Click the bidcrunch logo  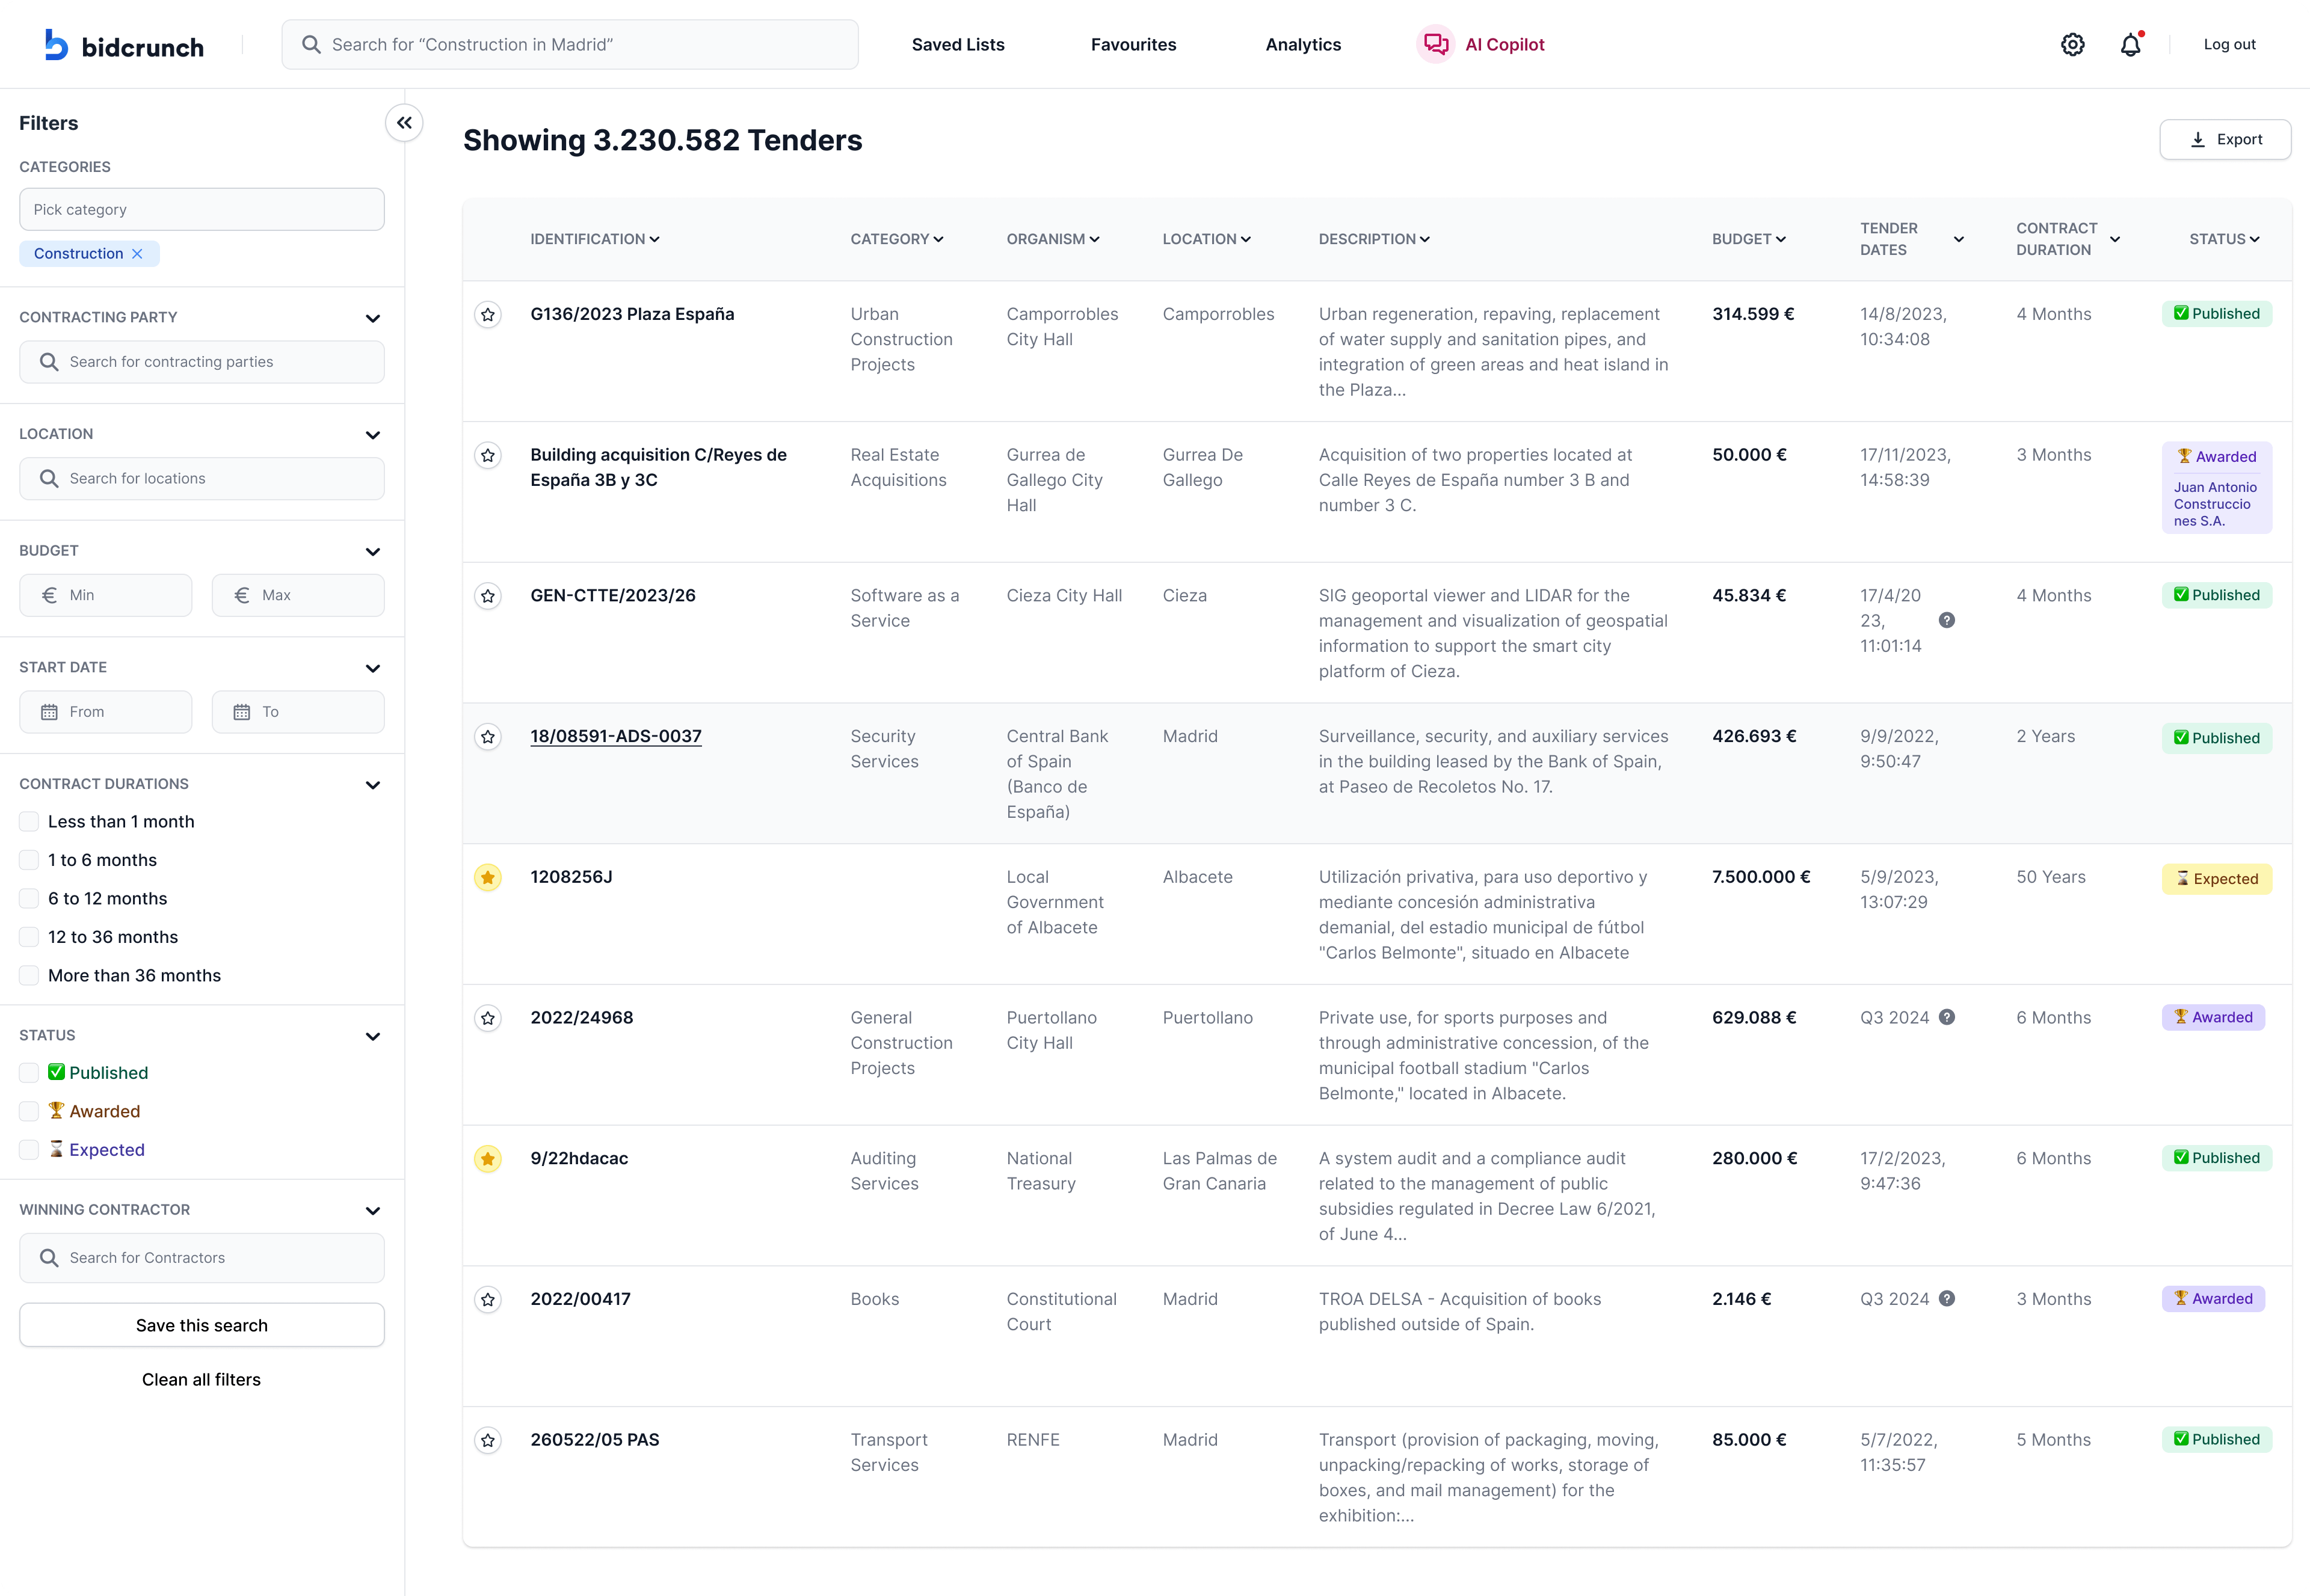point(124,45)
